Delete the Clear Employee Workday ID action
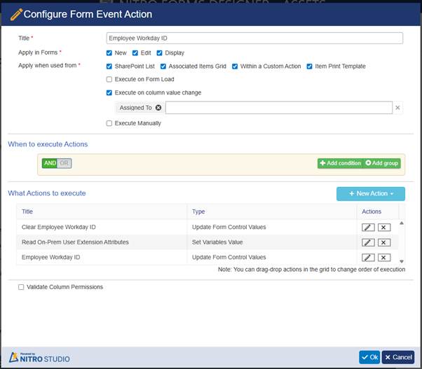 383,227
